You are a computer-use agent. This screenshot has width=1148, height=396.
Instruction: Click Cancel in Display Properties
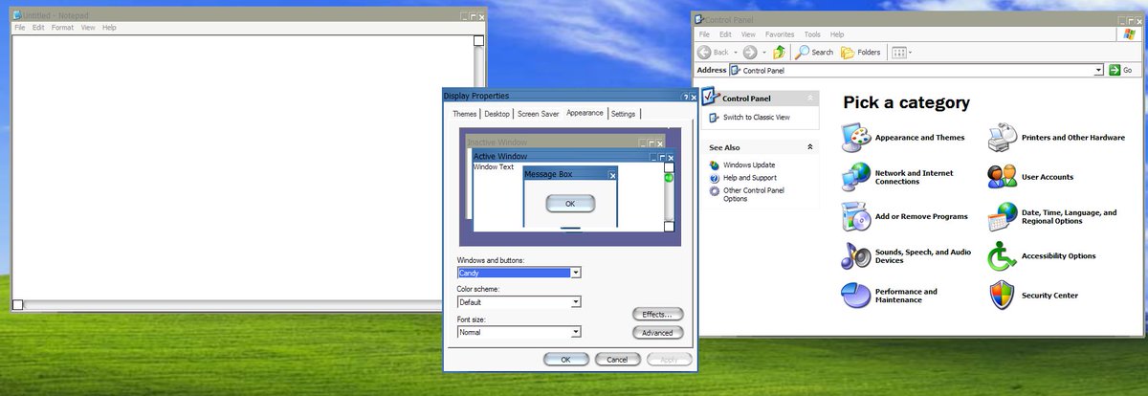(x=617, y=360)
